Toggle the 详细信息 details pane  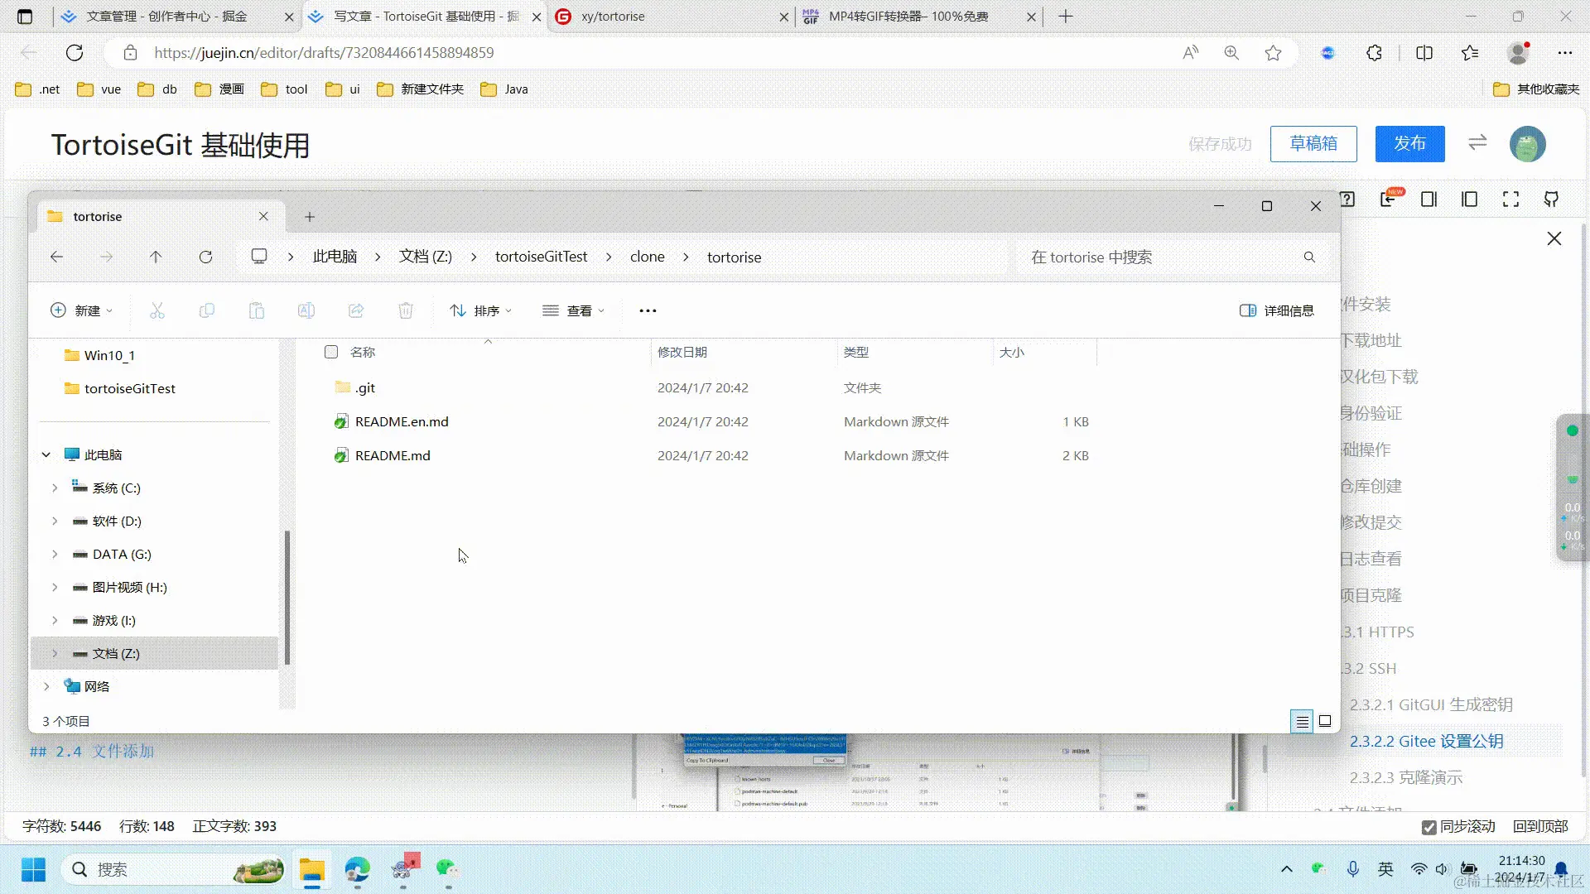(x=1276, y=310)
